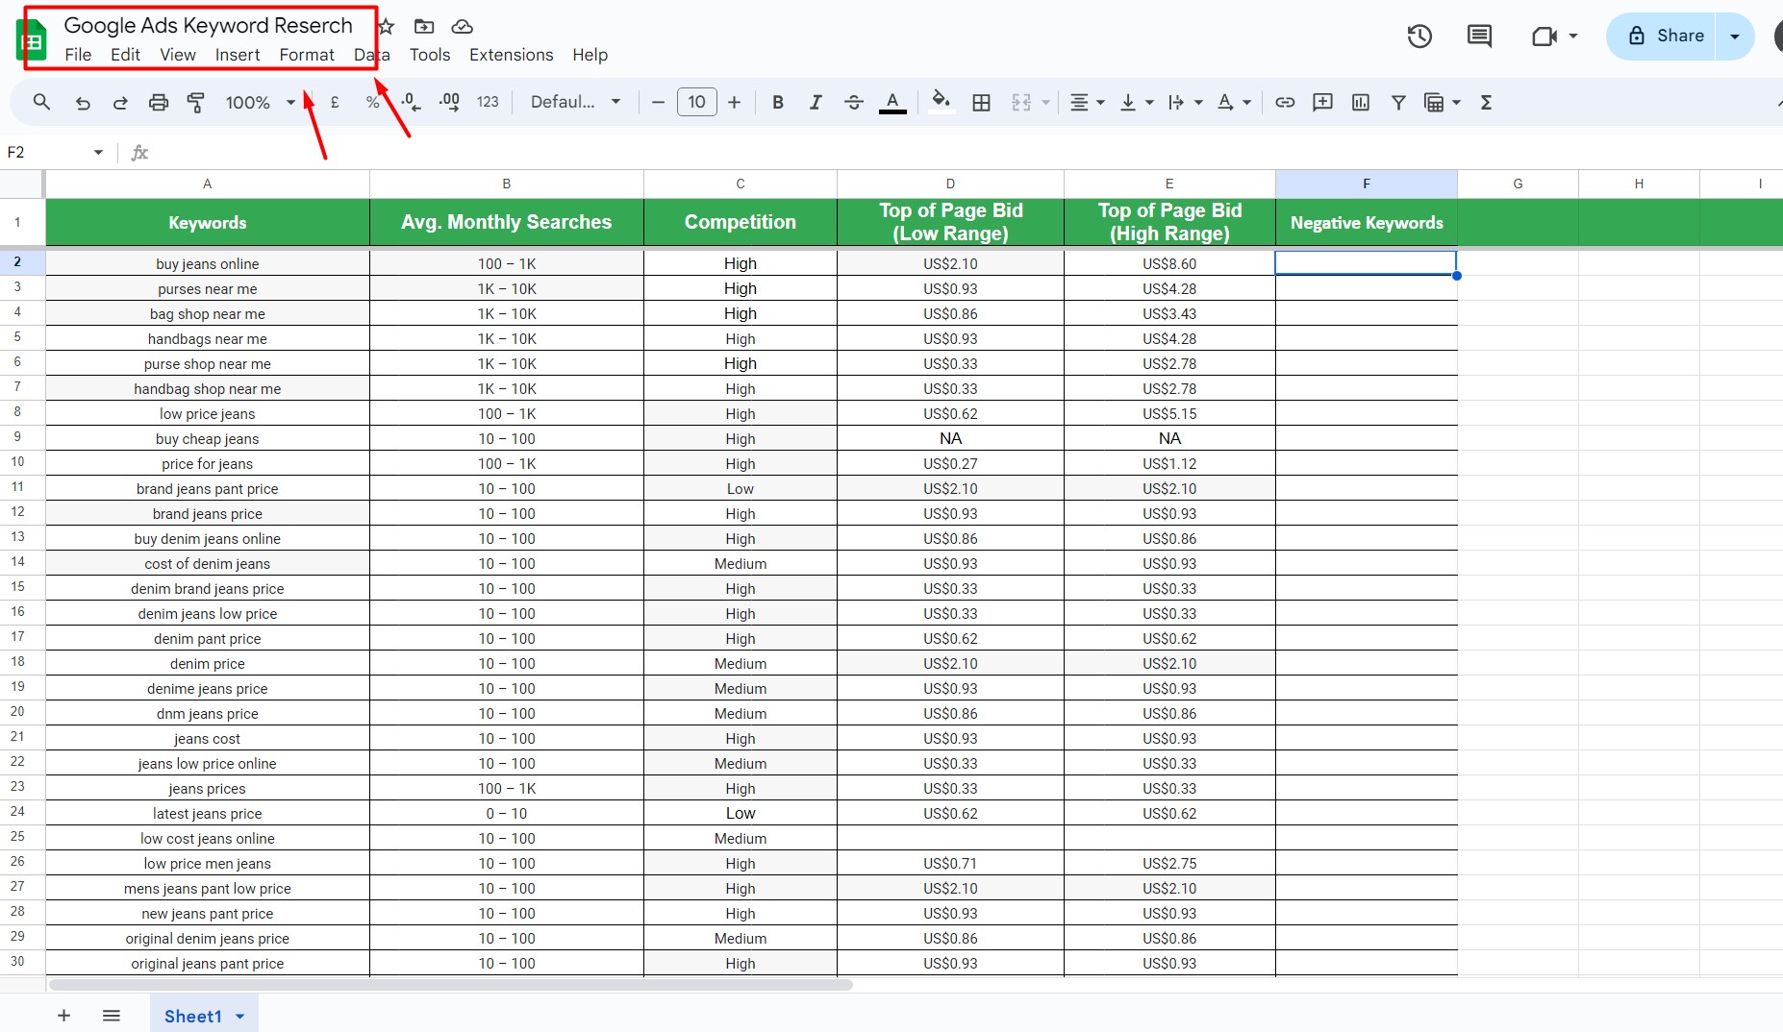Toggle strikethrough formatting
This screenshot has height=1032, width=1783.
[854, 102]
